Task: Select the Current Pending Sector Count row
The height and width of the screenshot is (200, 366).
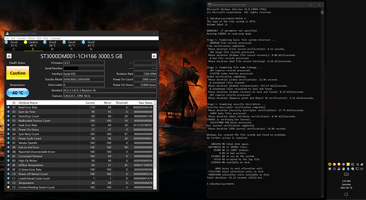Action: pyautogui.click(x=80, y=187)
